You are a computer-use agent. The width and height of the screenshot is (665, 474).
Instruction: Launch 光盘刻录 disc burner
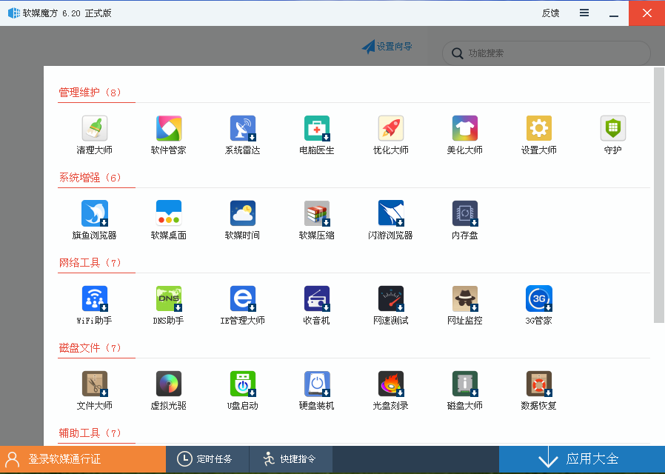pos(390,391)
